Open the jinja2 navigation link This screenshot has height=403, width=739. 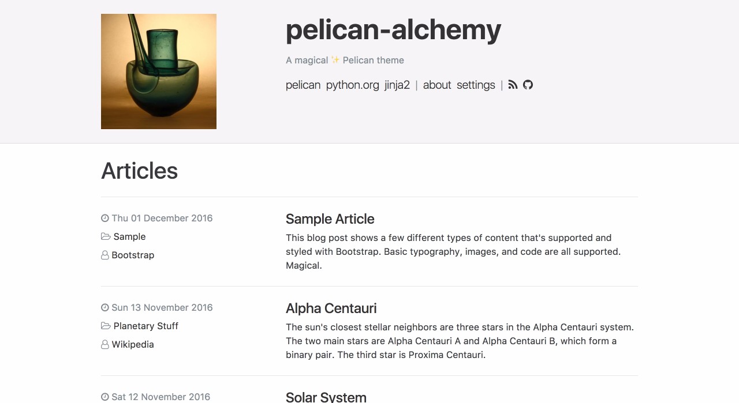click(397, 85)
